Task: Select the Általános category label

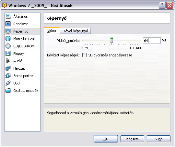Action: pyautogui.click(x=20, y=16)
